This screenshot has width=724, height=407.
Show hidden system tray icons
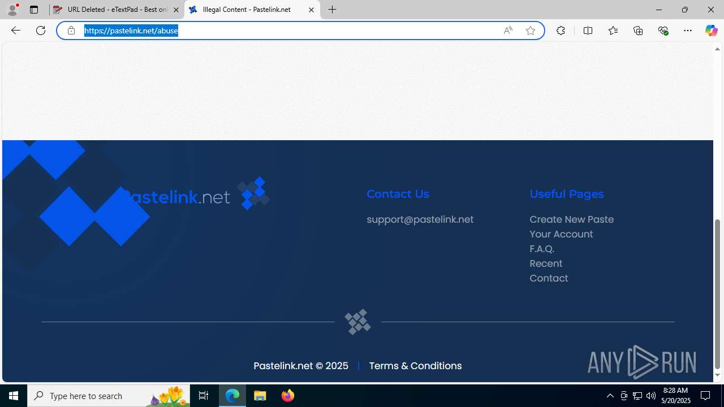[610, 396]
